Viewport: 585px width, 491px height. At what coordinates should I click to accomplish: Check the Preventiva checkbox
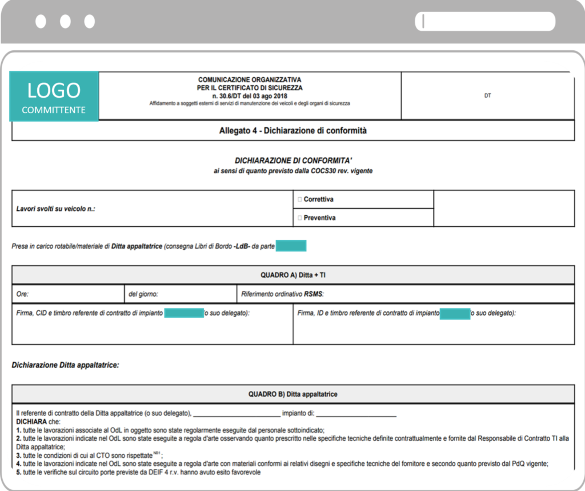pyautogui.click(x=299, y=218)
